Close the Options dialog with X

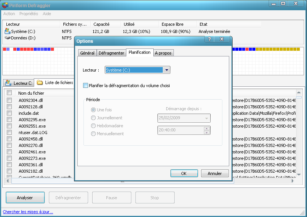[x=222, y=39]
